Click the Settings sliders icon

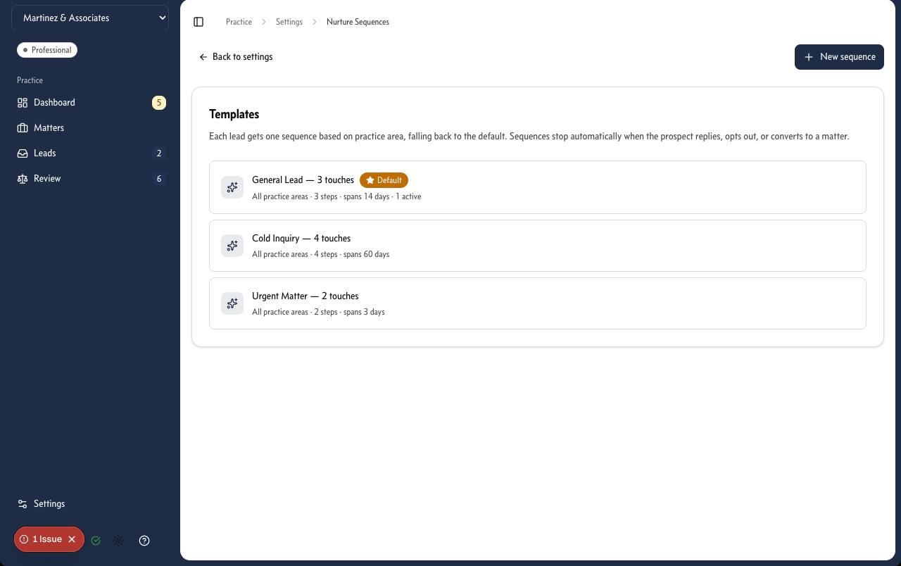pyautogui.click(x=23, y=504)
